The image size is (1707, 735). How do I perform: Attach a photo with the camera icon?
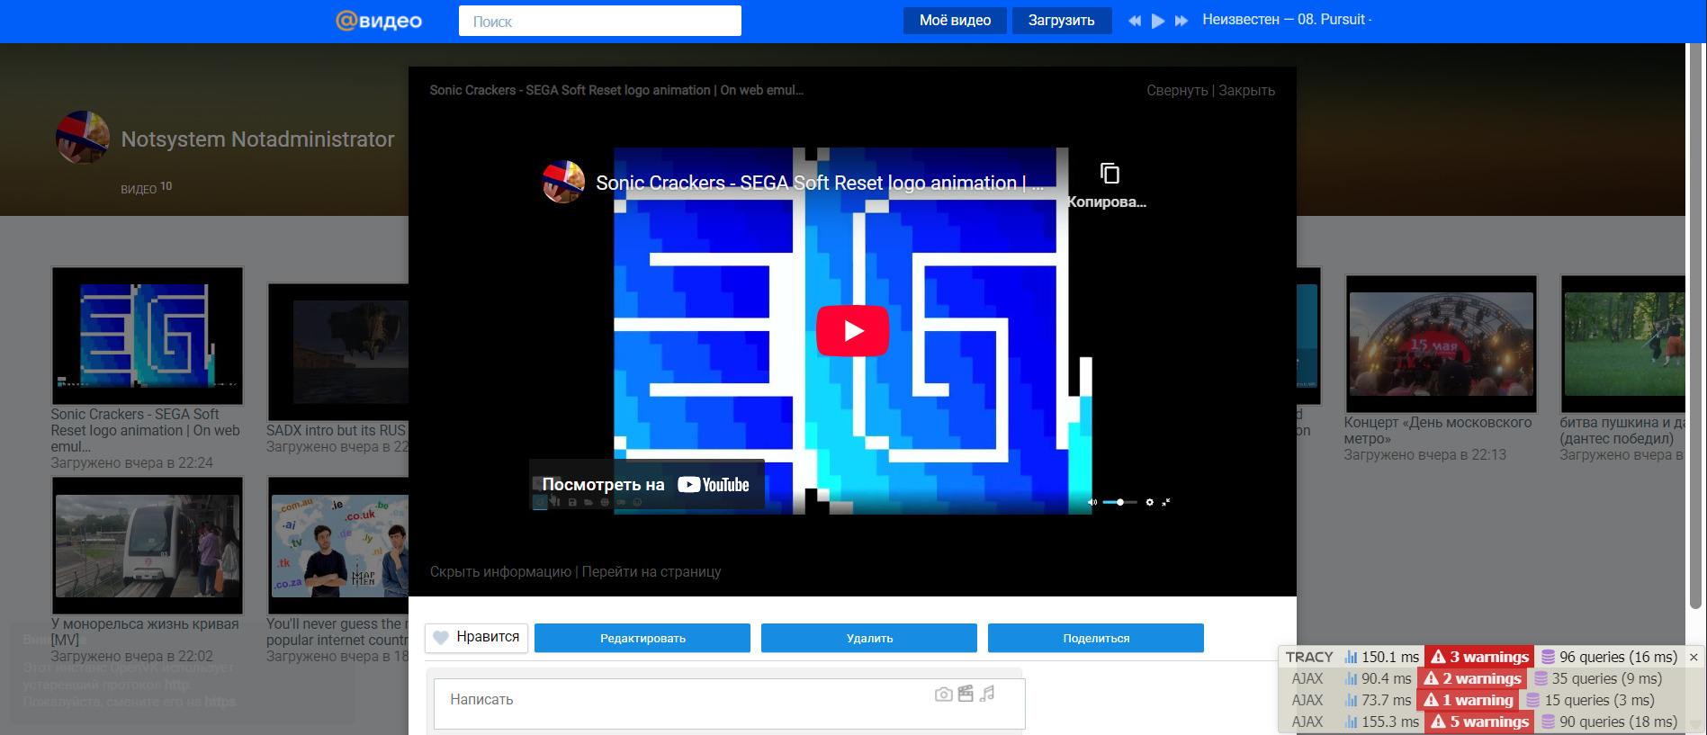(943, 694)
